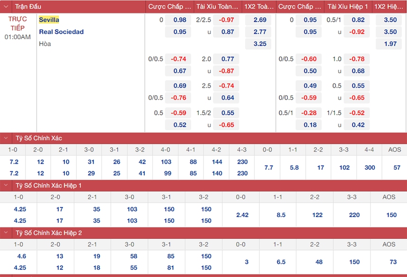Select full-time draw odds 3.25
The image size is (407, 277).
(259, 43)
